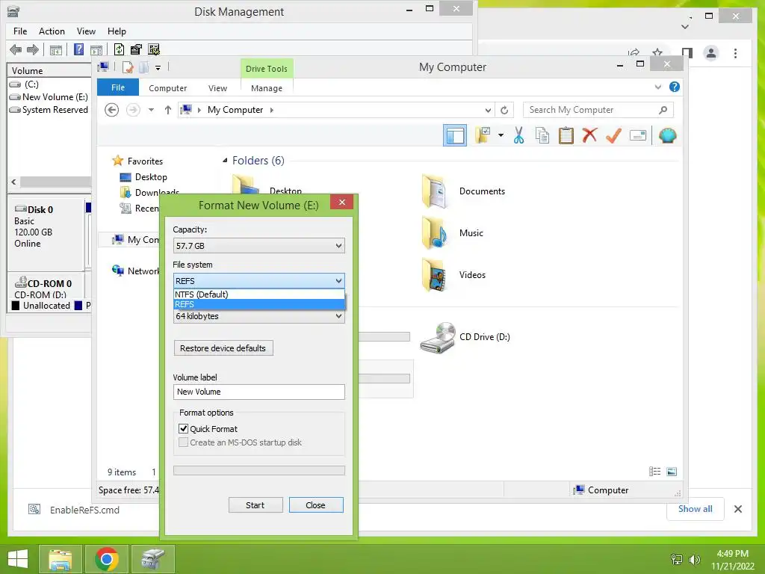Open Properties icon in Disk Management toolbar
This screenshot has height=574, width=765.
[136, 49]
